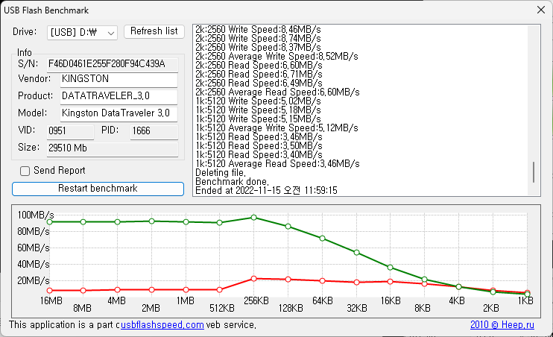Click the Restart benchmark button
553x337 pixels.
(x=98, y=189)
